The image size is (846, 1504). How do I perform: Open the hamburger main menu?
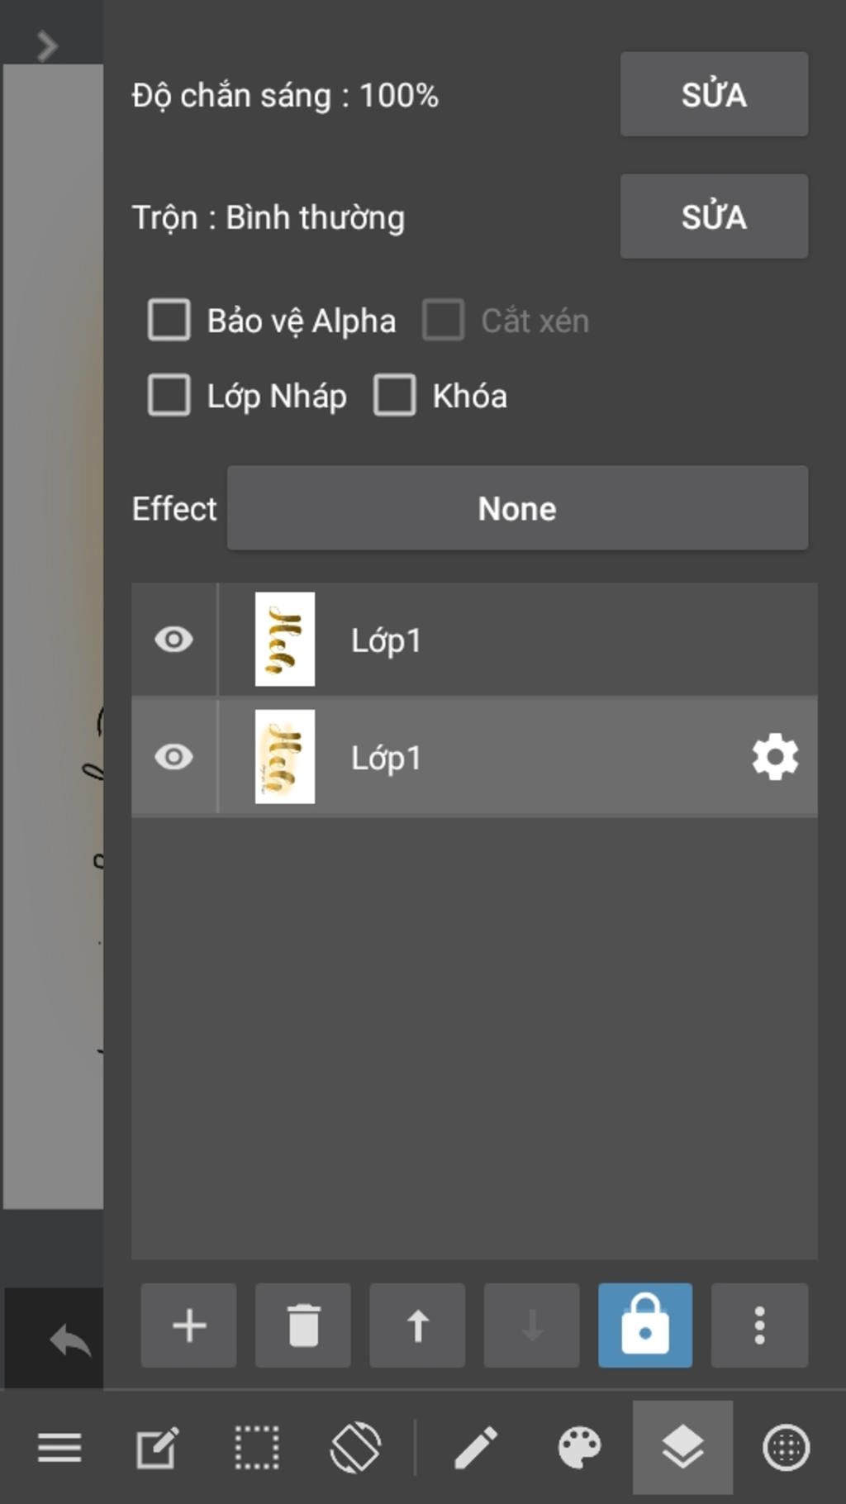[59, 1448]
